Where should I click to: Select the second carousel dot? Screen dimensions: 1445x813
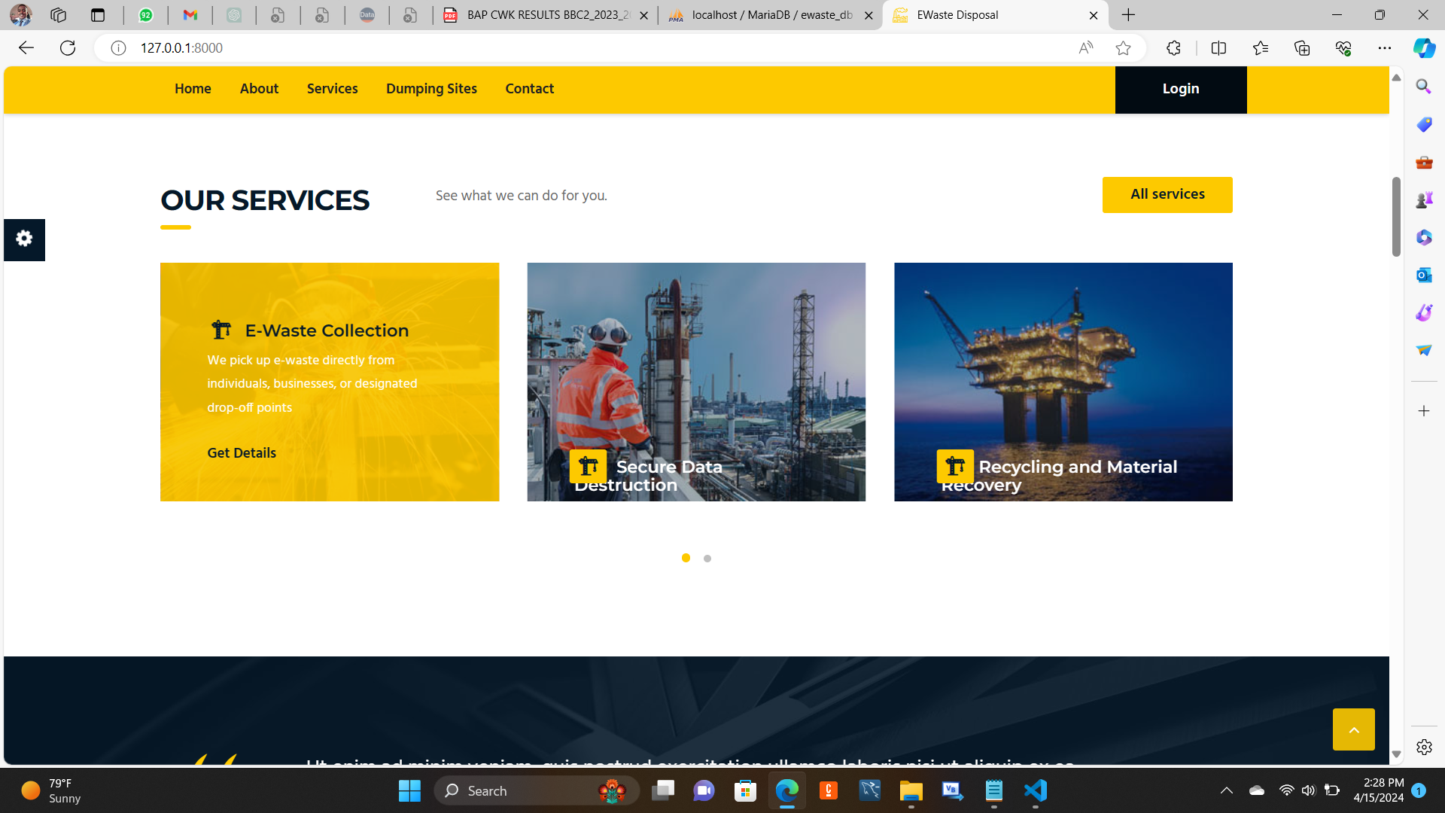click(x=707, y=559)
